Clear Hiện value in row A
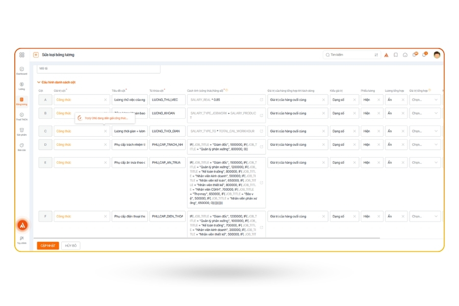This screenshot has width=459, height=306. pyautogui.click(x=379, y=100)
